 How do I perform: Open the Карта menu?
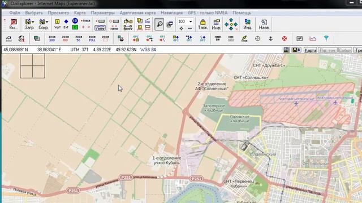click(80, 12)
